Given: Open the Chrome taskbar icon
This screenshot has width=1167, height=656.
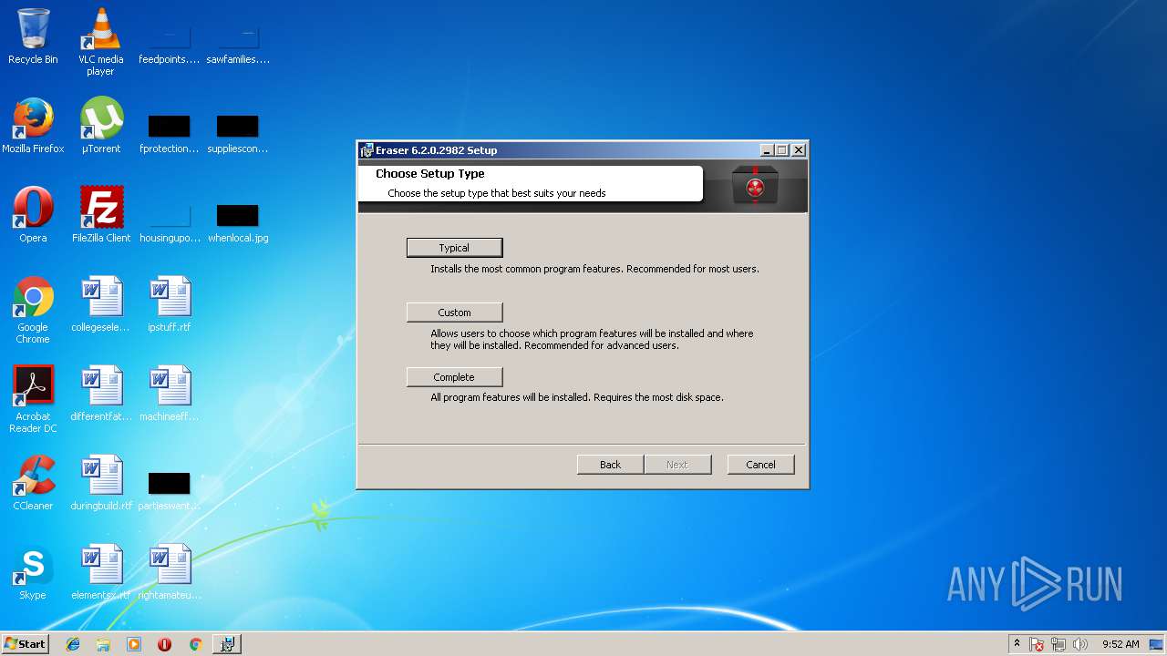Looking at the screenshot, I should (195, 644).
